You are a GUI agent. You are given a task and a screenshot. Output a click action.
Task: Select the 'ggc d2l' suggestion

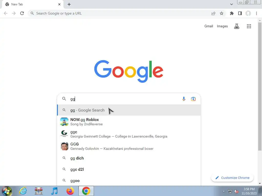(129, 169)
